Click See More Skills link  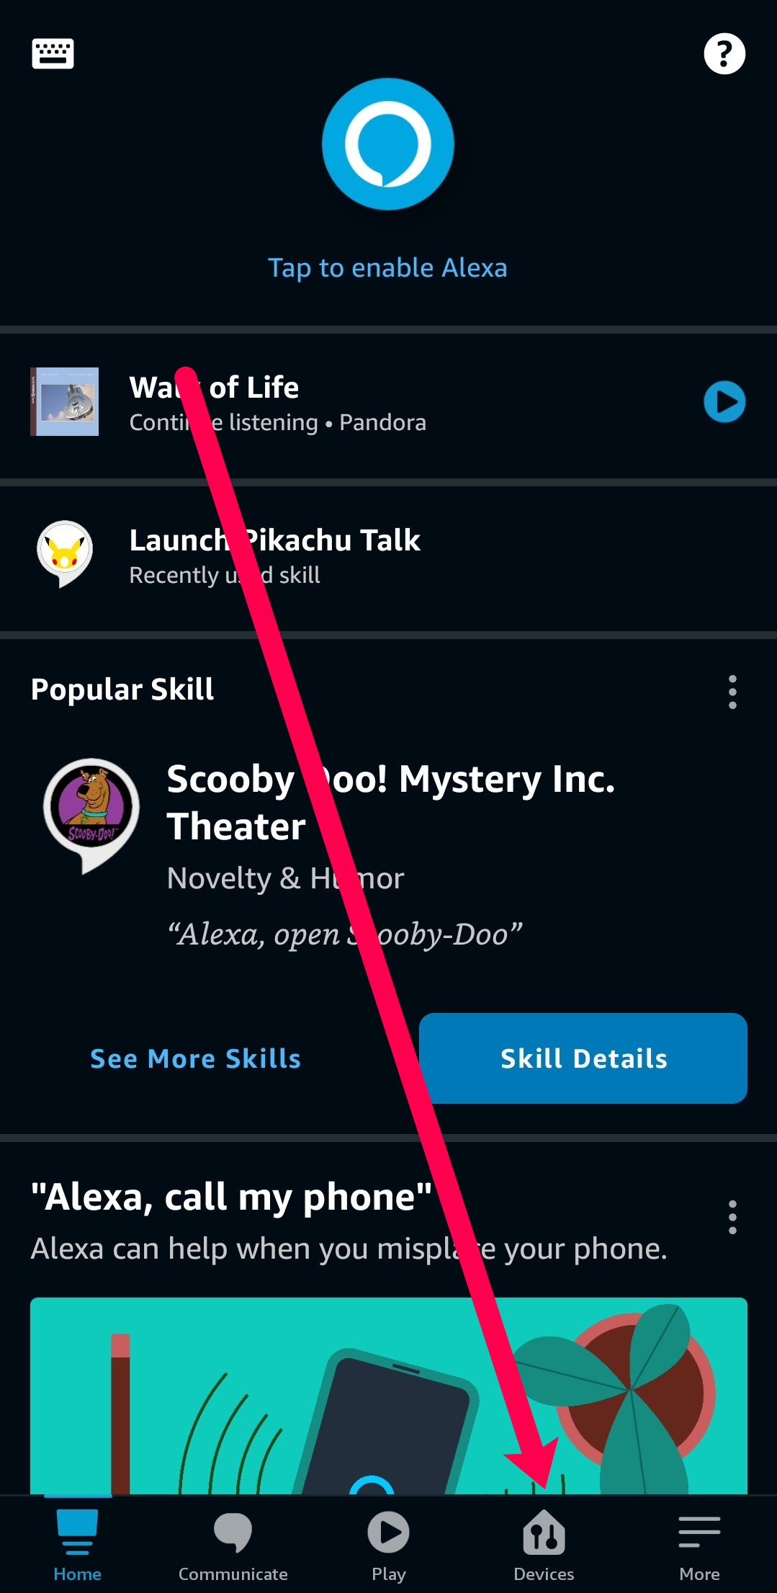coord(195,1058)
